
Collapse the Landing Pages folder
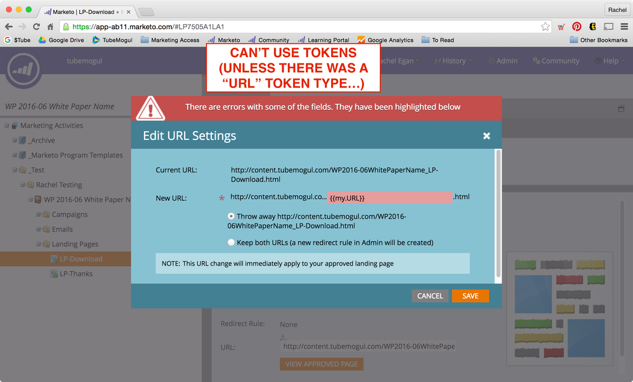pos(38,244)
